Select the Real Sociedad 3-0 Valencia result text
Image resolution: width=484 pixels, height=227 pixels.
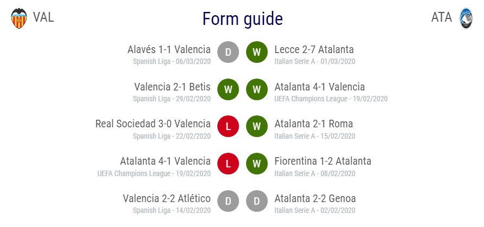(153, 124)
